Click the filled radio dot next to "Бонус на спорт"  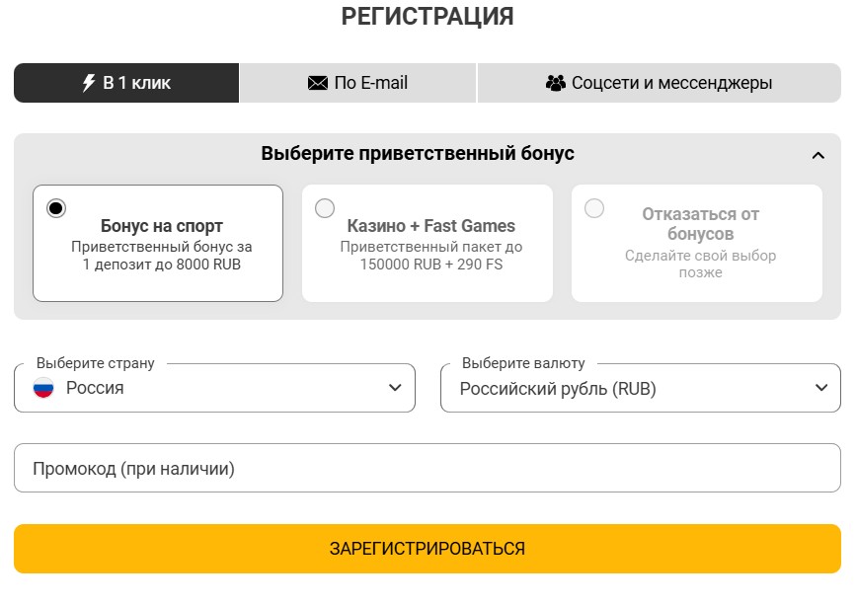pos(56,207)
